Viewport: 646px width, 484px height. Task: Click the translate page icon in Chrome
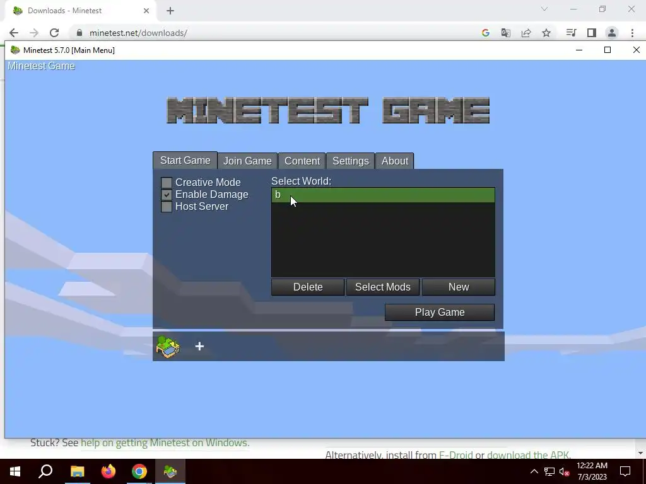(x=505, y=33)
